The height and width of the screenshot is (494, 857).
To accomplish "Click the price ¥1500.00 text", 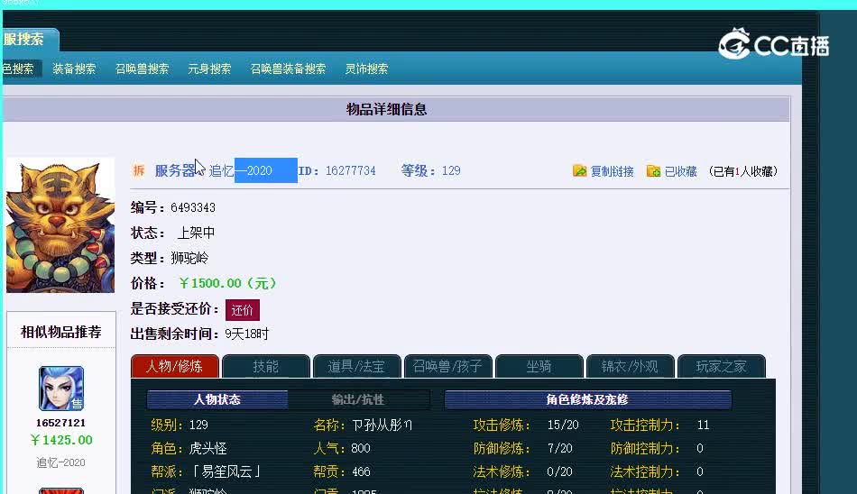I will (x=227, y=283).
